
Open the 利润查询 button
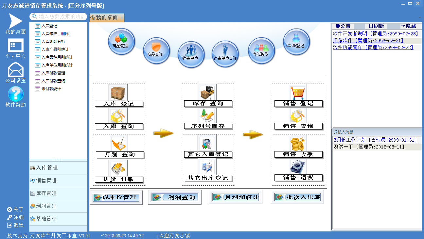click(175, 197)
